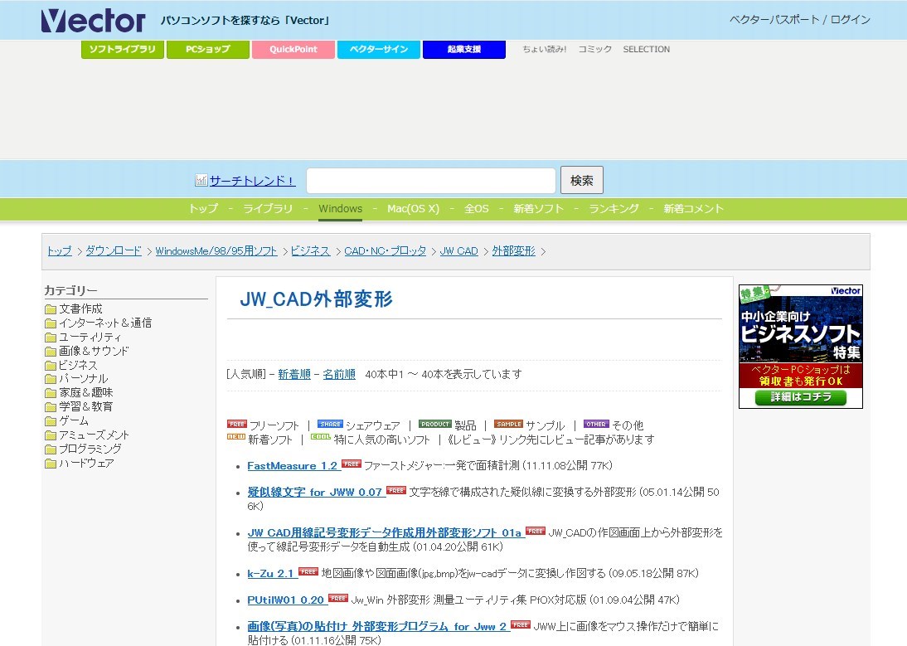Open FastMeasure 1.2 software link
The height and width of the screenshot is (646, 907).
point(292,465)
